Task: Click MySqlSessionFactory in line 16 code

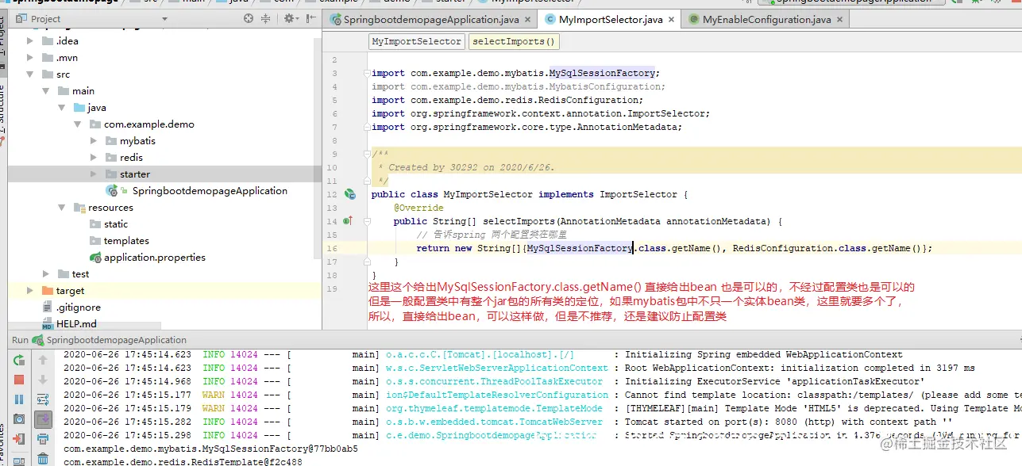Action: coord(580,248)
